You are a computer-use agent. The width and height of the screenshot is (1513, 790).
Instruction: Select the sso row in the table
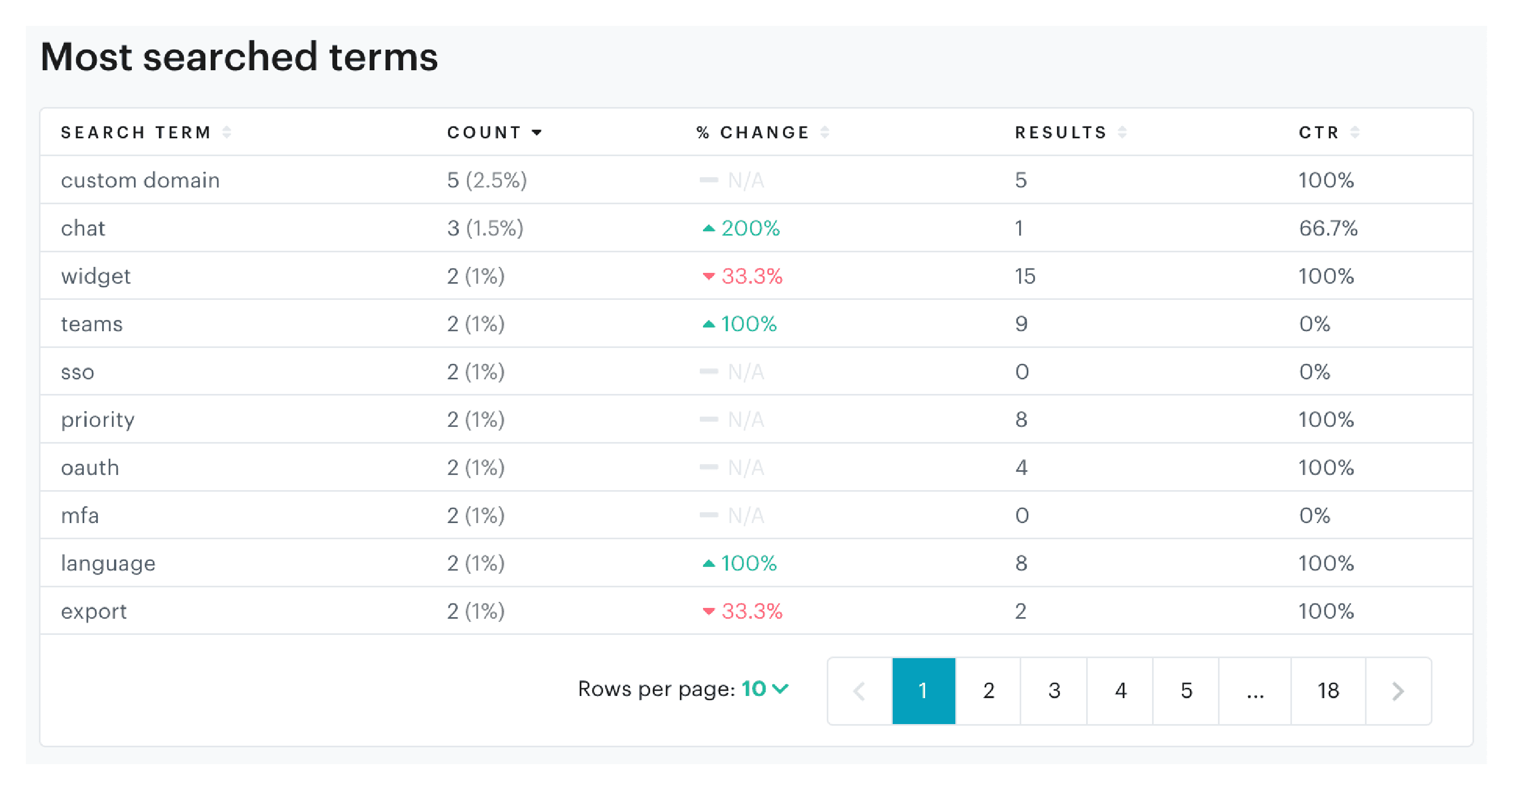click(x=78, y=372)
